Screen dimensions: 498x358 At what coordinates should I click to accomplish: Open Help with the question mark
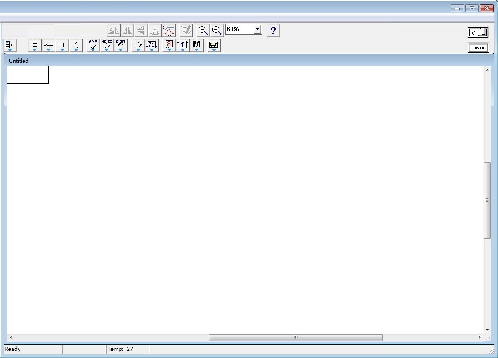(x=273, y=31)
